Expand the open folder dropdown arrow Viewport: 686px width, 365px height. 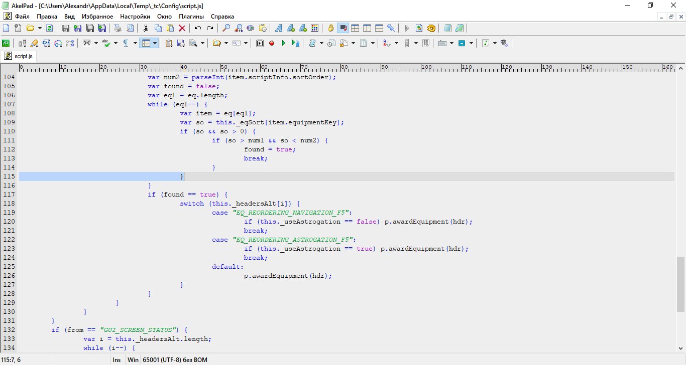coord(39,28)
